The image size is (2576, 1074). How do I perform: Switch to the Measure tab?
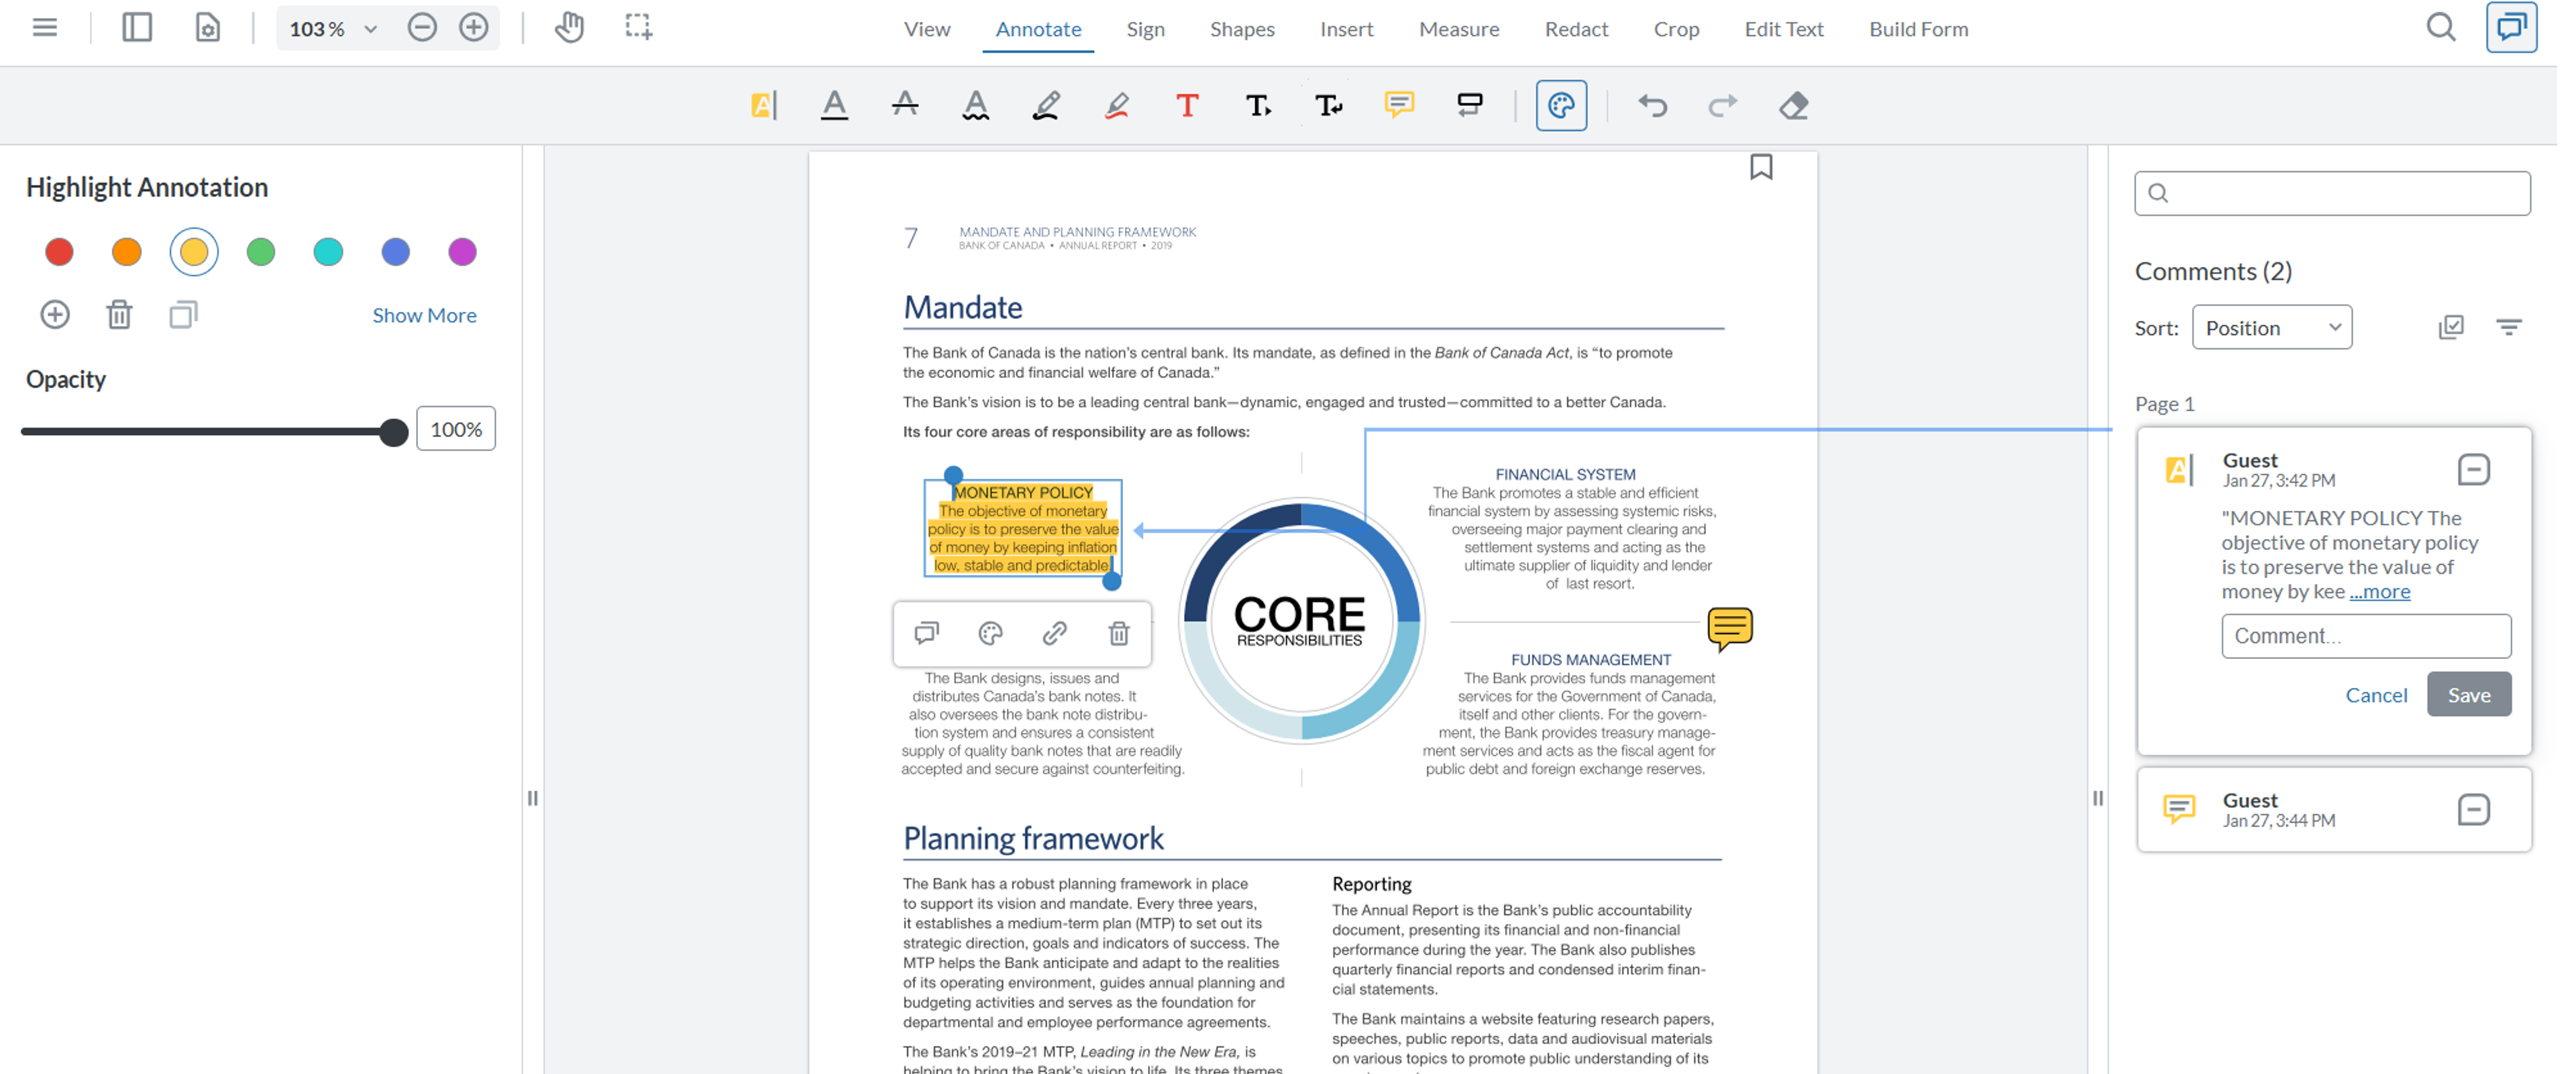[1459, 29]
